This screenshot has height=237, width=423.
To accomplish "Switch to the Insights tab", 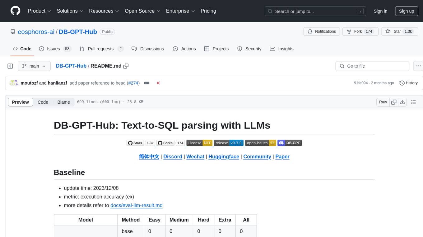I will pyautogui.click(x=281, y=49).
